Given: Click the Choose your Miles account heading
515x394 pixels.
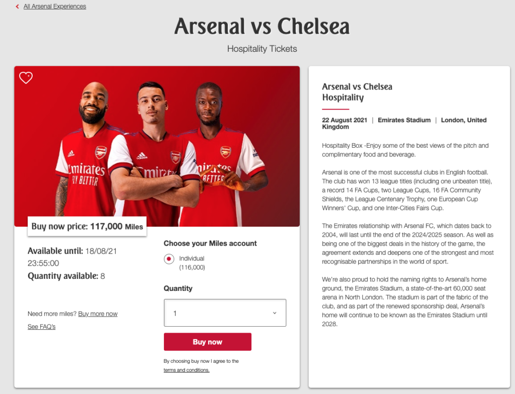Looking at the screenshot, I should [x=210, y=244].
